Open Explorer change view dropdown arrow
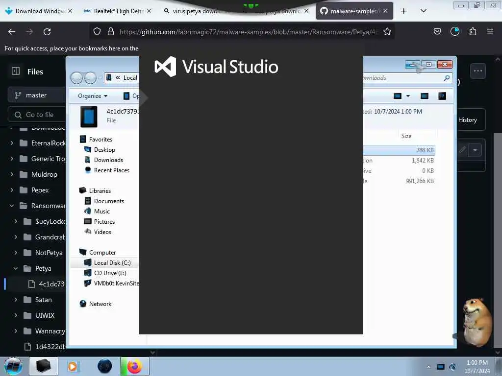This screenshot has width=502, height=376. click(x=408, y=96)
